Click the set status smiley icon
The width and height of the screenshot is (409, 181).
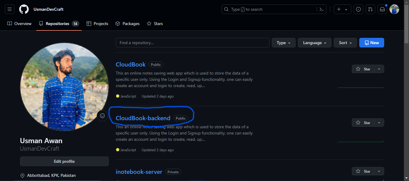tap(102, 116)
